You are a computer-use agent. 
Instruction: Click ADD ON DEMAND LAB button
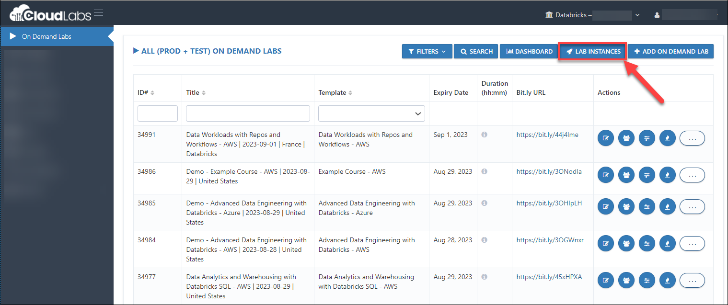(670, 51)
